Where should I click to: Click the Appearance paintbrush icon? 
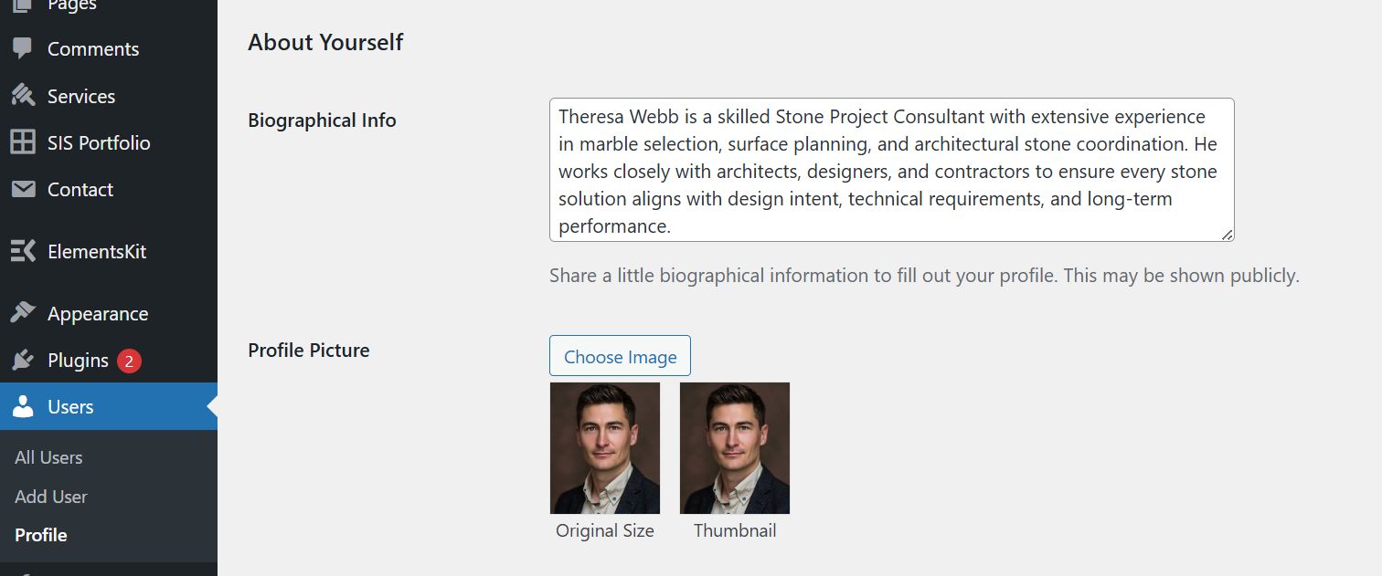[23, 313]
